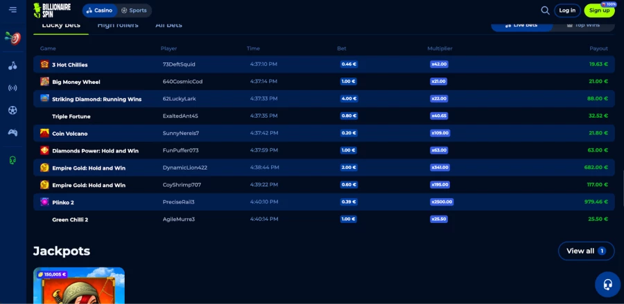Switch to Sports mode
624x304 pixels.
tap(134, 10)
